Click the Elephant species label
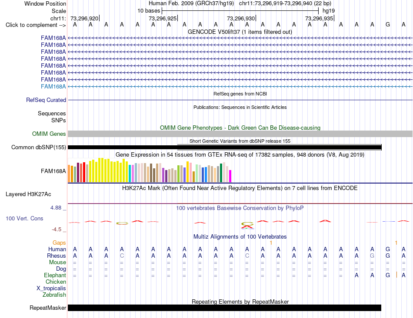Image resolution: width=413 pixels, height=318 pixels. point(55,275)
